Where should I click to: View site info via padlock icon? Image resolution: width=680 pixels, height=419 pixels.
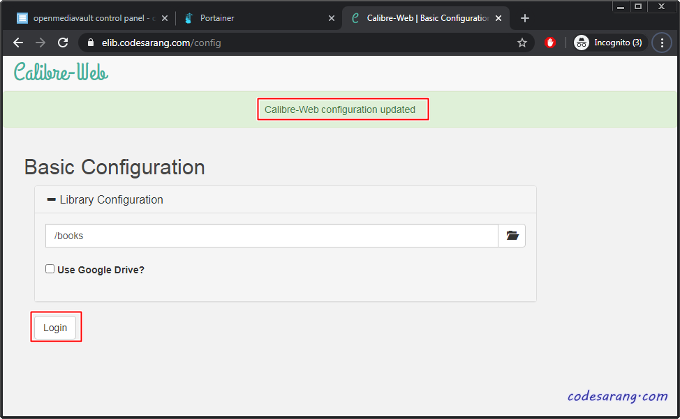91,43
